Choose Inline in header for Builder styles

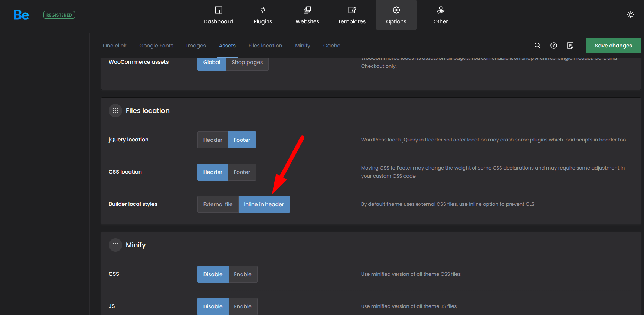[264, 204]
